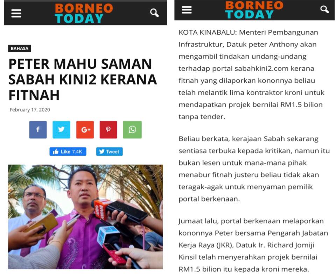Share the article on Twitter
Viewport: 336px width, 277px height.
(x=61, y=130)
